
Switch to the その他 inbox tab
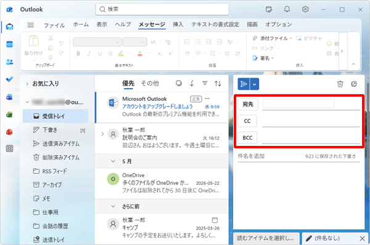pos(150,83)
